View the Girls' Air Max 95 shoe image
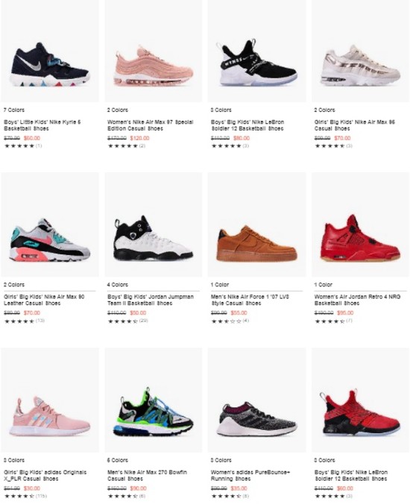 (x=360, y=51)
